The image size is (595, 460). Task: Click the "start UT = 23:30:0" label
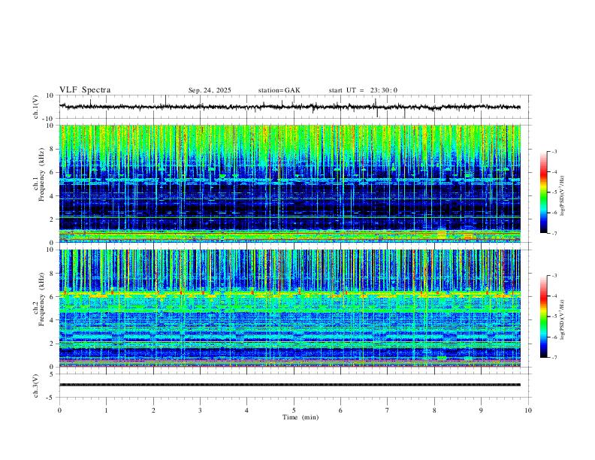click(363, 90)
